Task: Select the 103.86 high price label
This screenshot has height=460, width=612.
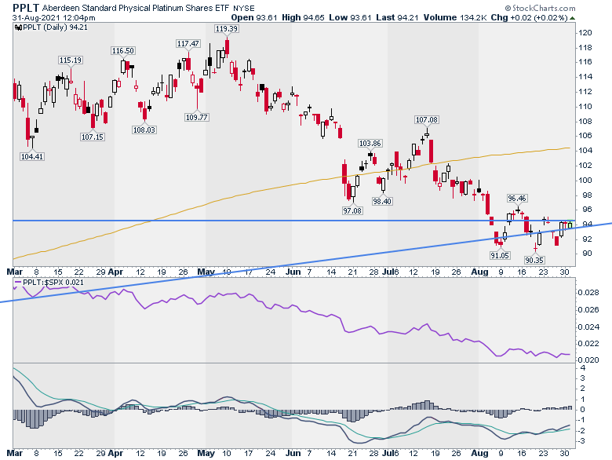Action: (x=370, y=144)
